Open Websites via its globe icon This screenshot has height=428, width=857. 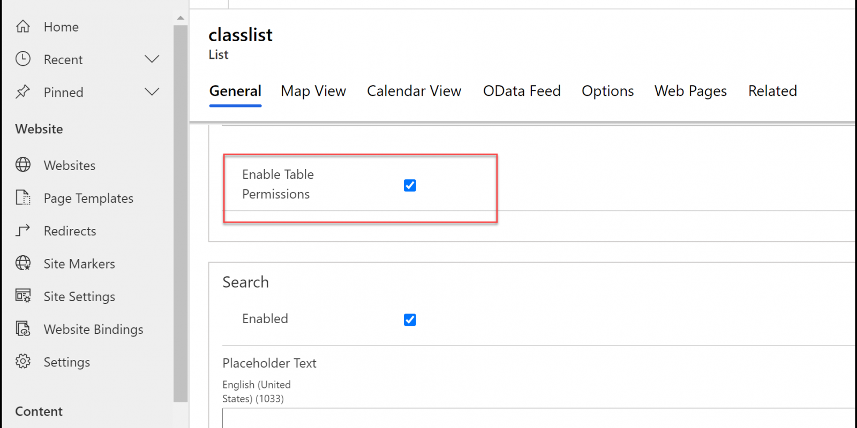pos(23,165)
